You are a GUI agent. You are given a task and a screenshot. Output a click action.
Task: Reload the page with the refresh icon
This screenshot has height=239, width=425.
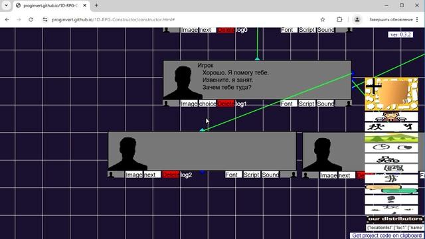point(31,19)
